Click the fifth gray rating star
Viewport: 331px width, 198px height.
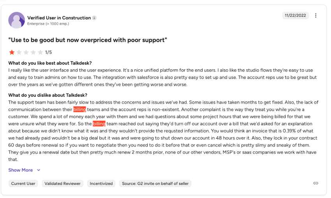point(40,52)
